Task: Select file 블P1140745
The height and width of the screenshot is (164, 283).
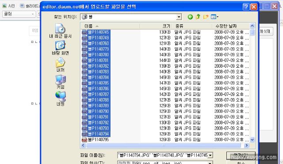Action: [x=98, y=32]
